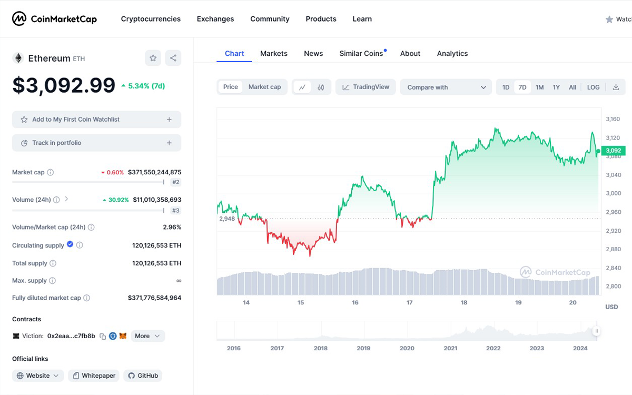Click the market cap rank #2 badge
Screen dimensions: 632x395
[175, 182]
